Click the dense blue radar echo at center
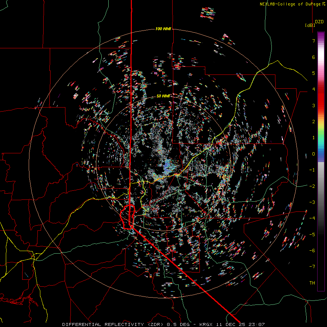 (x=168, y=167)
